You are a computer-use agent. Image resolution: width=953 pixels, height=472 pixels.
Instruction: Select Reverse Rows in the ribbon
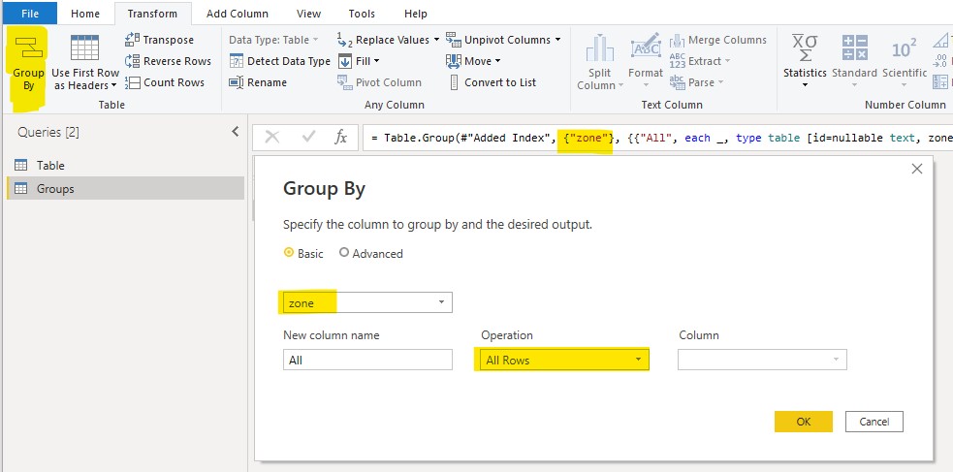(x=168, y=61)
